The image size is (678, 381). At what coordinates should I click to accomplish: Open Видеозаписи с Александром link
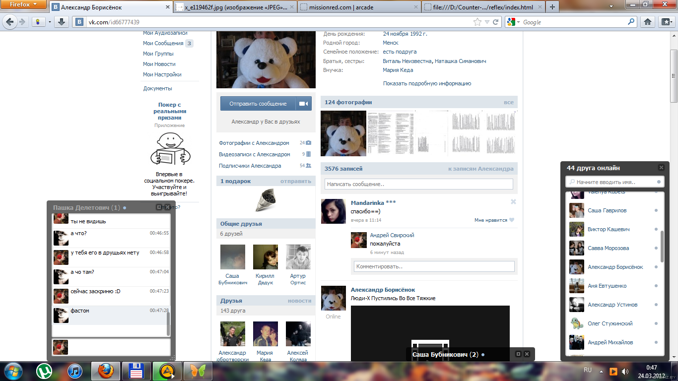[x=255, y=154]
